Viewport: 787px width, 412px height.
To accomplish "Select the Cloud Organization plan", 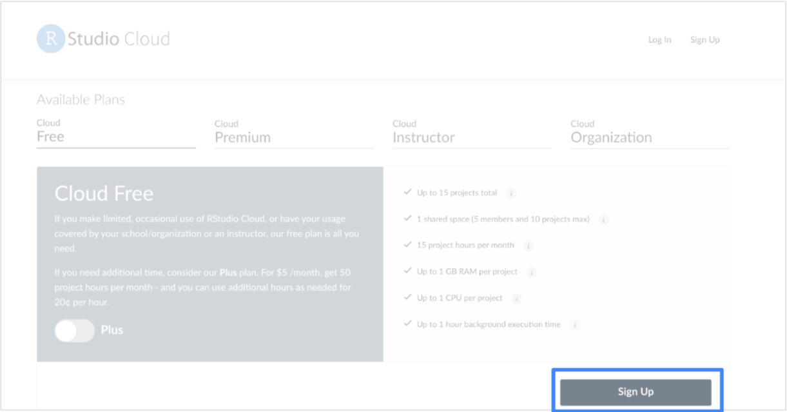I will point(611,137).
